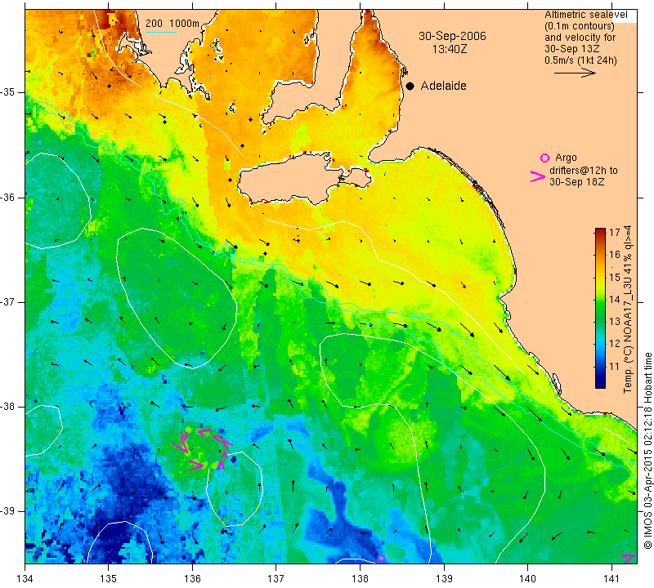Click the colorbar tick label 11
Image resolution: width=654 pixels, height=588 pixels.
point(615,367)
